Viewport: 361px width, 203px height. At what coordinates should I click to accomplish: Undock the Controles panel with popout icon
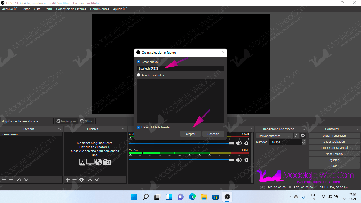coord(358,129)
